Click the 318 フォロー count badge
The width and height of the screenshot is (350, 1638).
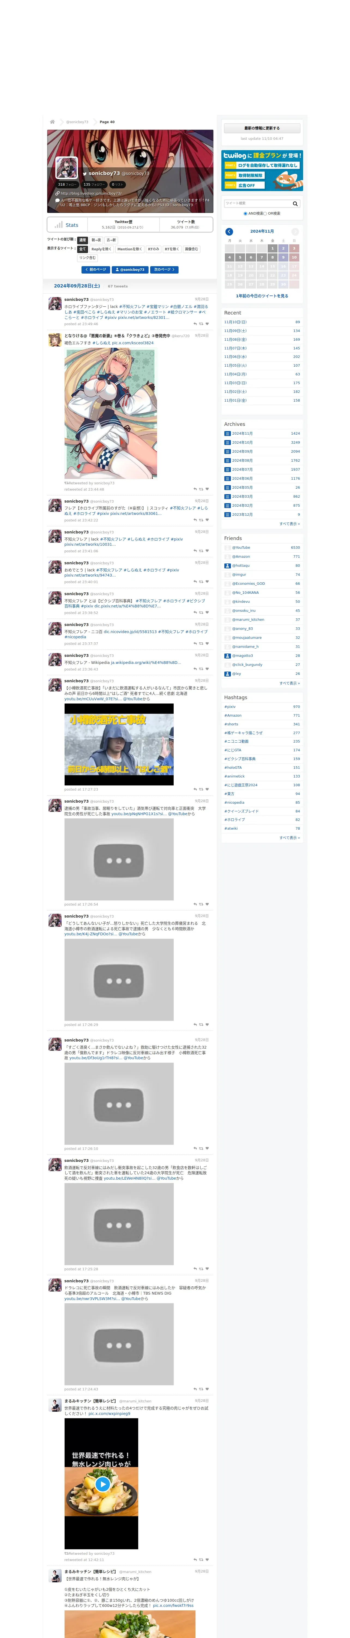coord(67,184)
